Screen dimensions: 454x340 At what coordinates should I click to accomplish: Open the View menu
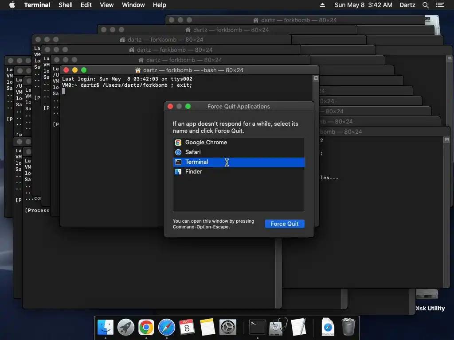coord(106,5)
